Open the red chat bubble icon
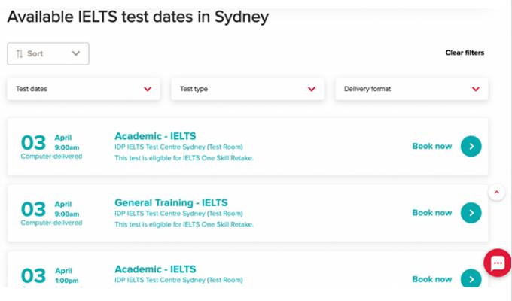 click(498, 263)
